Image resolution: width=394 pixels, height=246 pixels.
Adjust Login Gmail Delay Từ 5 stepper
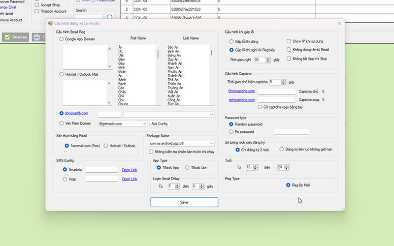click(177, 186)
